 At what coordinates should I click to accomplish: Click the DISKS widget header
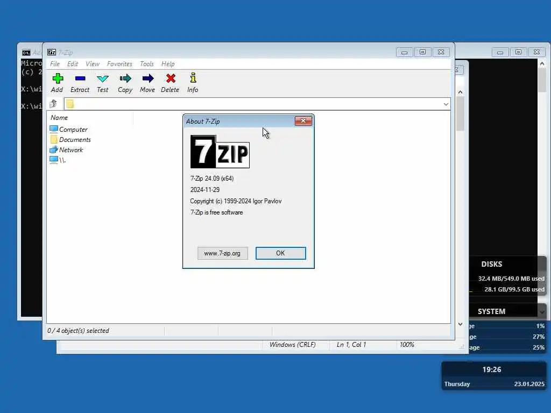coord(492,264)
